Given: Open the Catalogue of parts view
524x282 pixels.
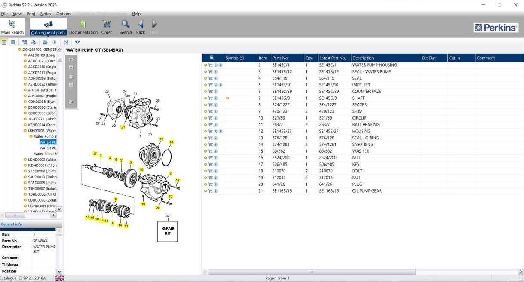Looking at the screenshot, I should tap(48, 27).
